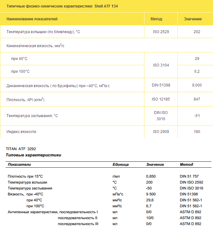
Task: Select the 'Типовые характеристики' subtitle
Action: [x=34, y=155]
